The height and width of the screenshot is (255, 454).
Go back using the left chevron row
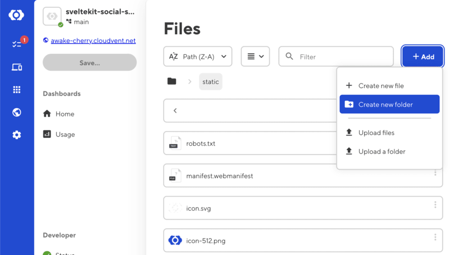coord(250,110)
